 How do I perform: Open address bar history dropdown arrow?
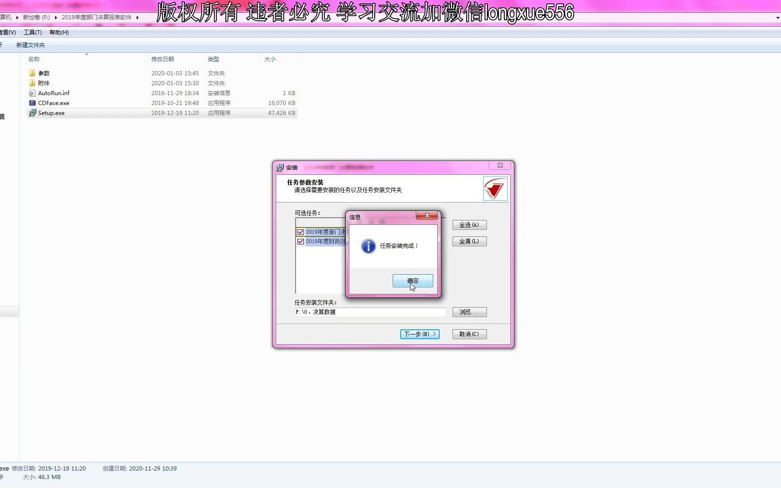click(777, 17)
